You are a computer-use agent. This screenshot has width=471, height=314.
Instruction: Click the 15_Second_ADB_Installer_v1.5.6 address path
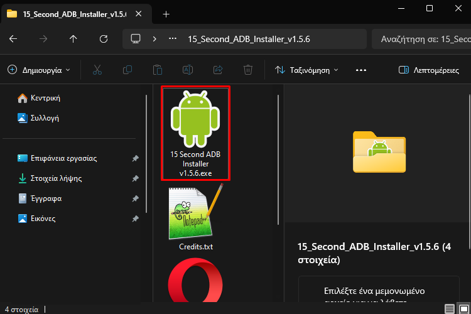pos(249,40)
